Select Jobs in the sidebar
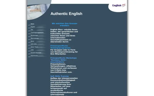The height and width of the screenshot is (96, 154). (x=37, y=50)
